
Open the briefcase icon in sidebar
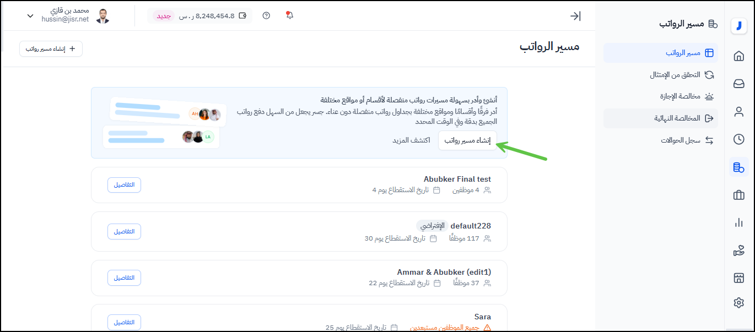[738, 195]
